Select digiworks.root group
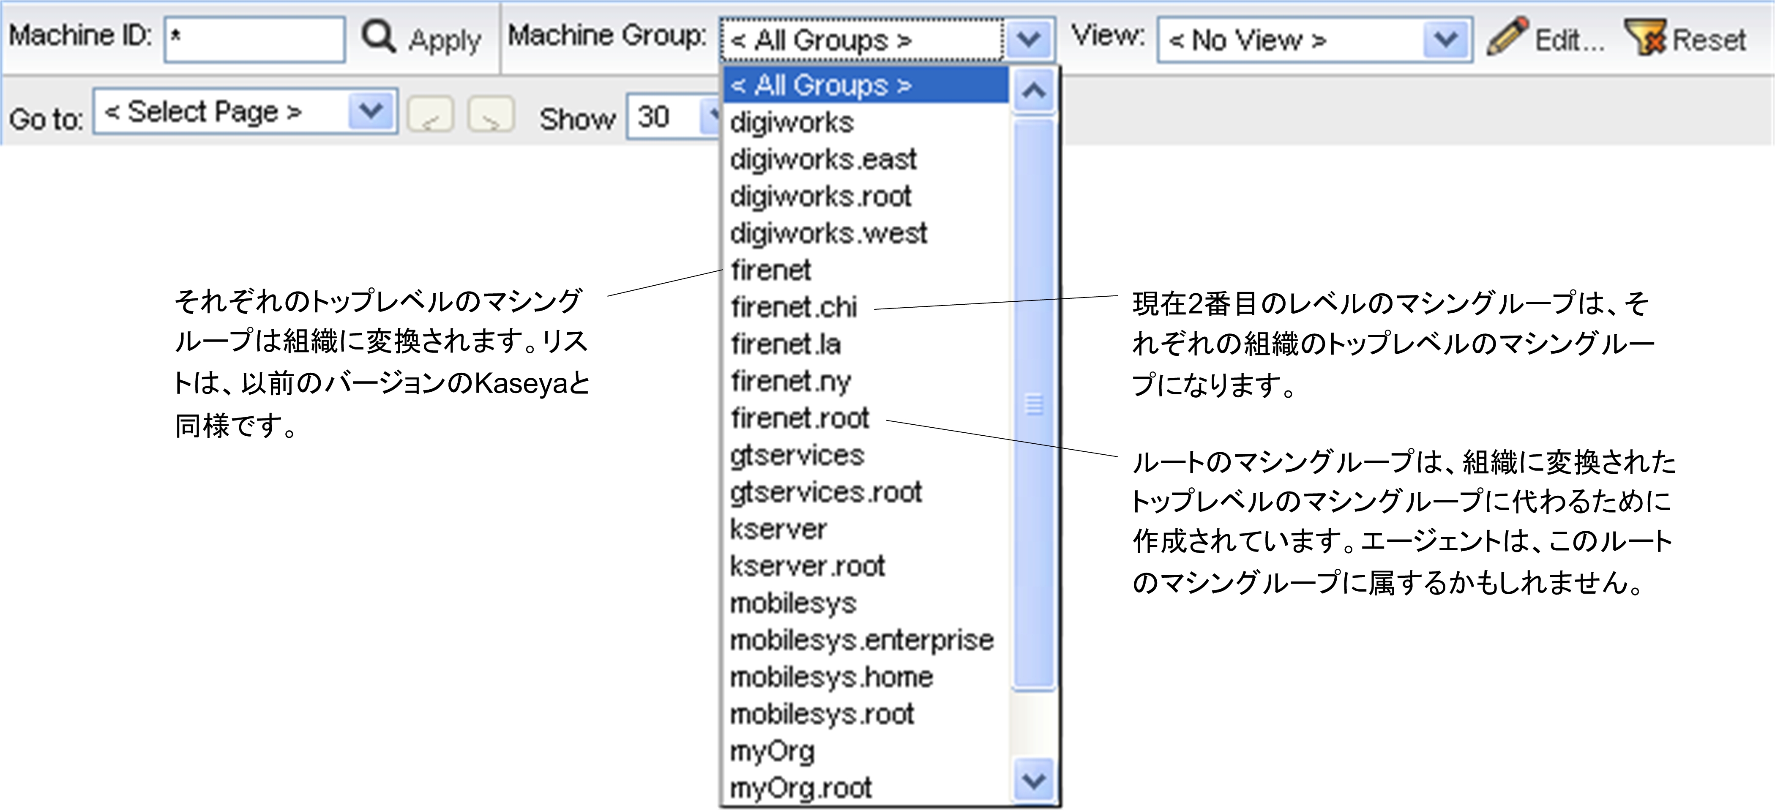The width and height of the screenshot is (1775, 811). (866, 197)
